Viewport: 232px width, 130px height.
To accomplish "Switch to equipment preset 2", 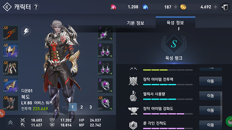I will point(82,107).
